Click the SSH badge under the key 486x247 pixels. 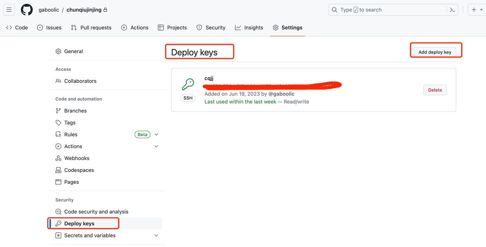point(188,98)
